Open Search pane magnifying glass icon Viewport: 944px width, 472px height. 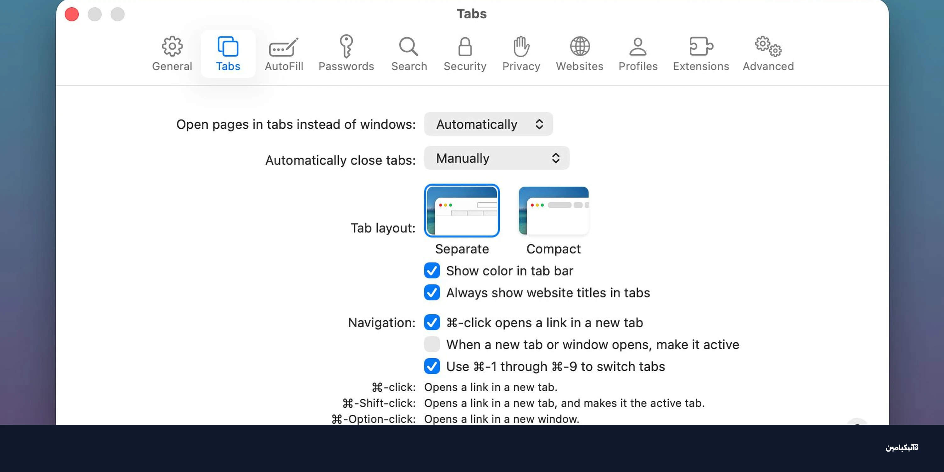coord(409,47)
